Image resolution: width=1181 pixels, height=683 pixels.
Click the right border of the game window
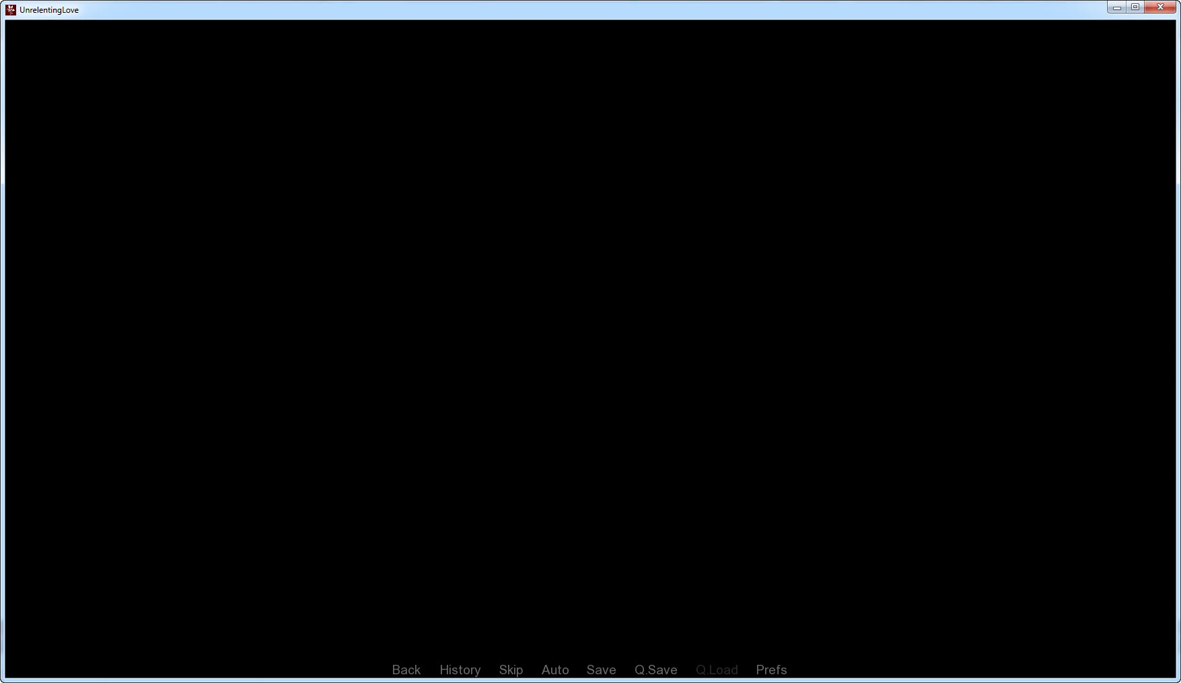tap(1178, 336)
